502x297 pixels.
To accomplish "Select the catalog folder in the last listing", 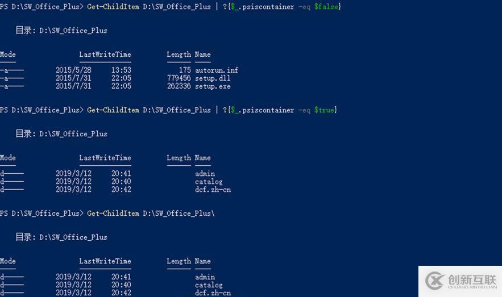I will [x=209, y=285].
